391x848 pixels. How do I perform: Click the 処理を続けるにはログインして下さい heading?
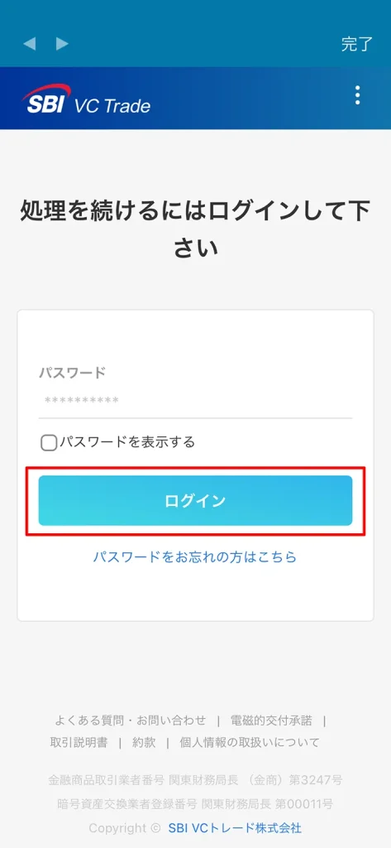195,229
